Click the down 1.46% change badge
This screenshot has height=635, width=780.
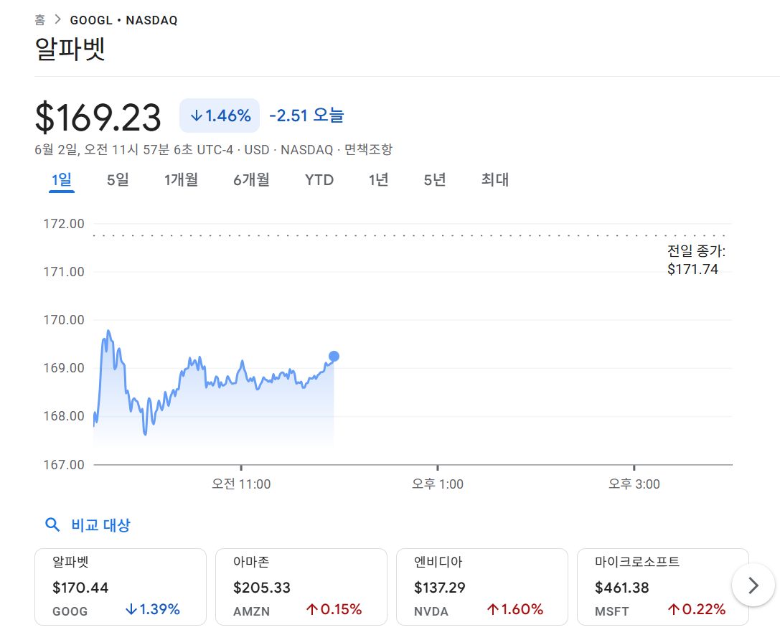220,116
